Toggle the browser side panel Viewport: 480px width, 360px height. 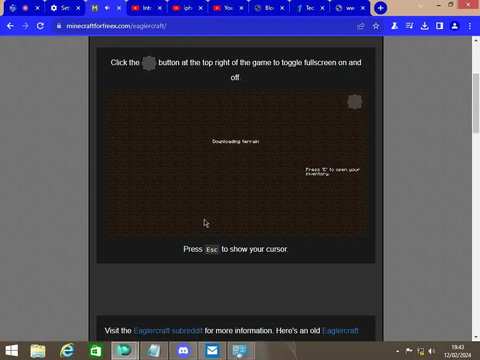[x=440, y=26]
